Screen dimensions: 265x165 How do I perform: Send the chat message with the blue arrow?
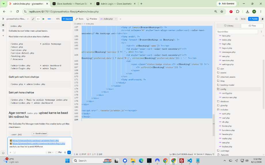[x=69, y=152]
